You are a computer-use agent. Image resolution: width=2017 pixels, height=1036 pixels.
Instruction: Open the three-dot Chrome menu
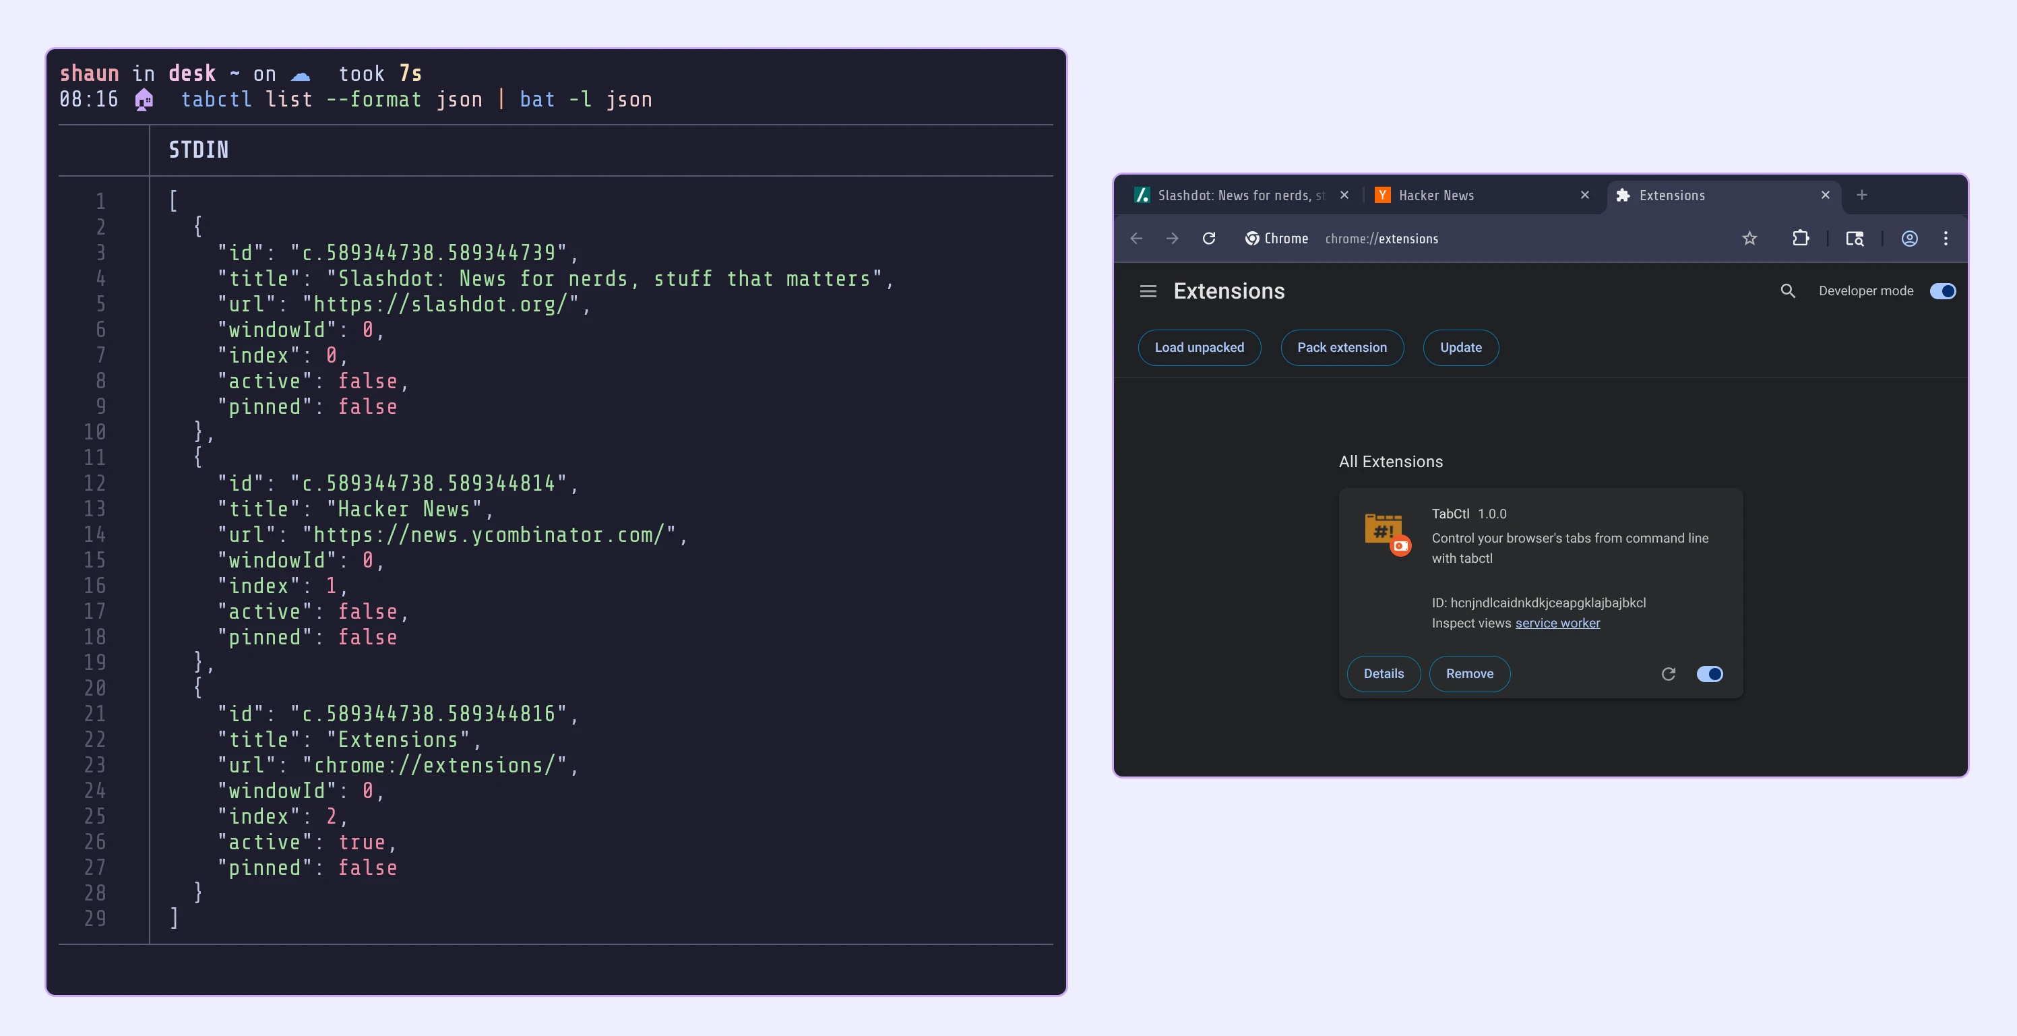[1946, 239]
